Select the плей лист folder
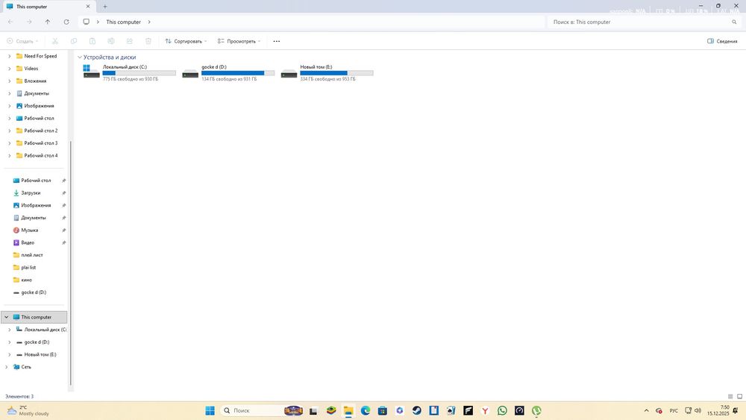 32,255
